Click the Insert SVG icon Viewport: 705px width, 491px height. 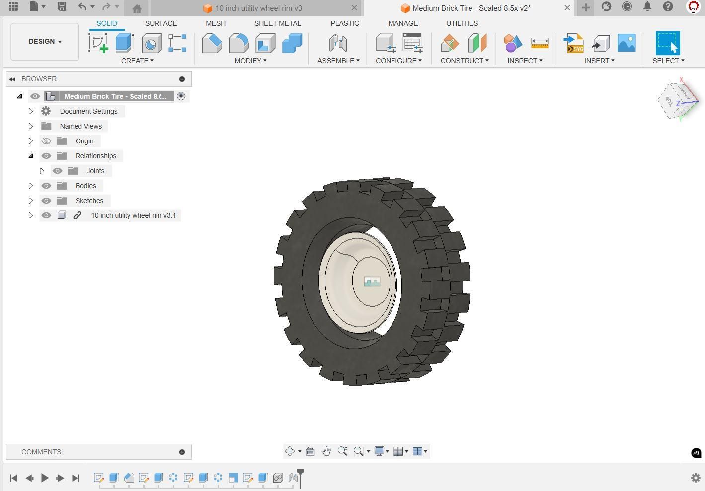click(574, 43)
